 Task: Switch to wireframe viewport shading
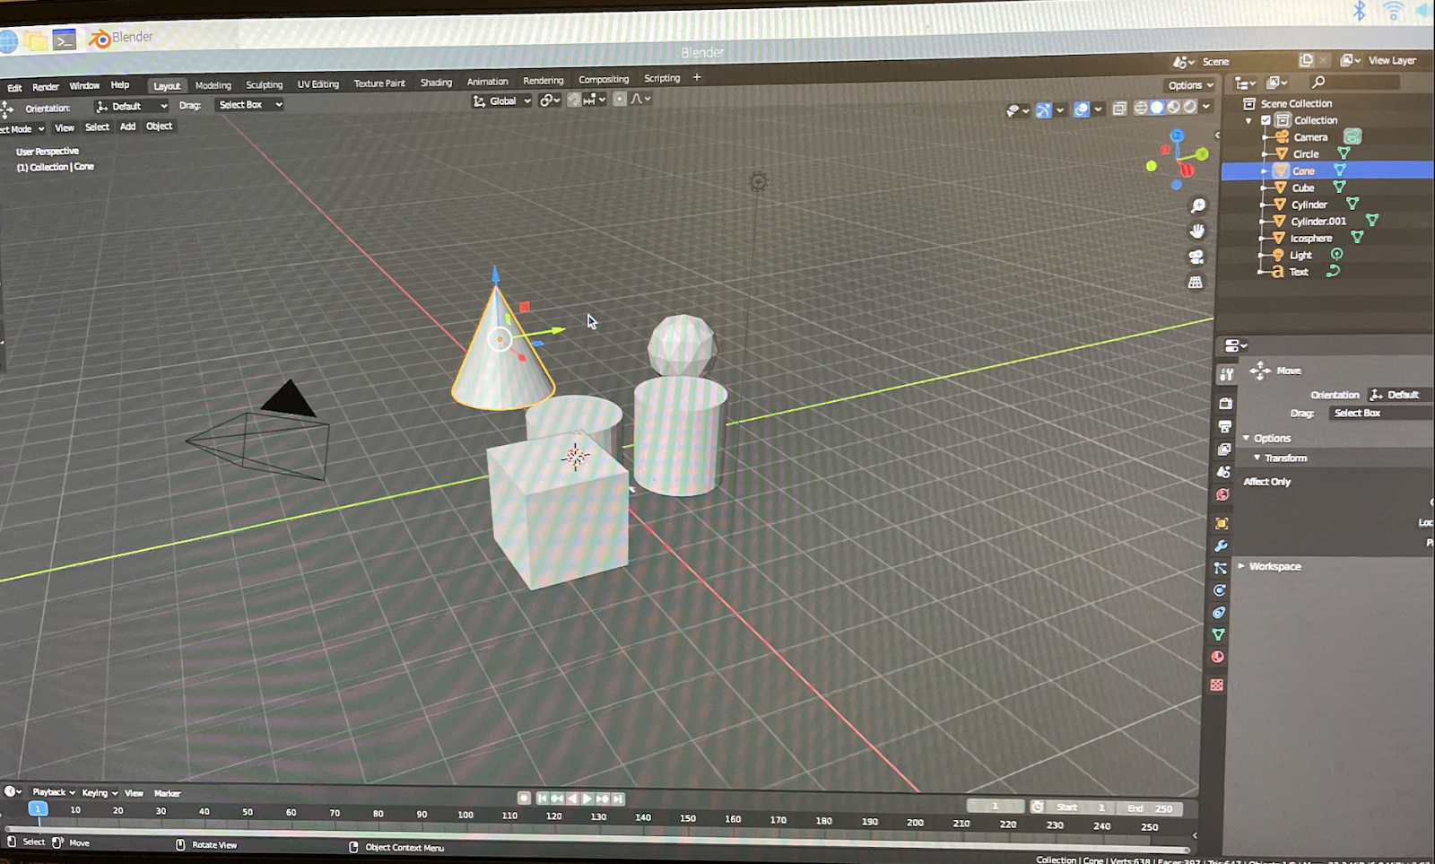click(1141, 108)
